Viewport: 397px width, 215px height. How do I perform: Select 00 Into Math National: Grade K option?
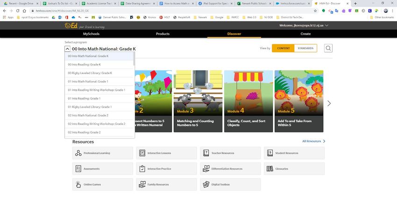(x=99, y=56)
